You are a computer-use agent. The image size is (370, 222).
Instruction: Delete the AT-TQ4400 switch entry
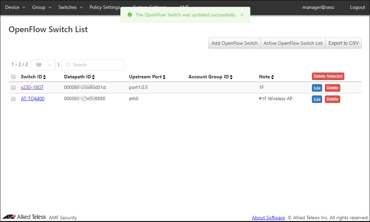tap(332, 99)
